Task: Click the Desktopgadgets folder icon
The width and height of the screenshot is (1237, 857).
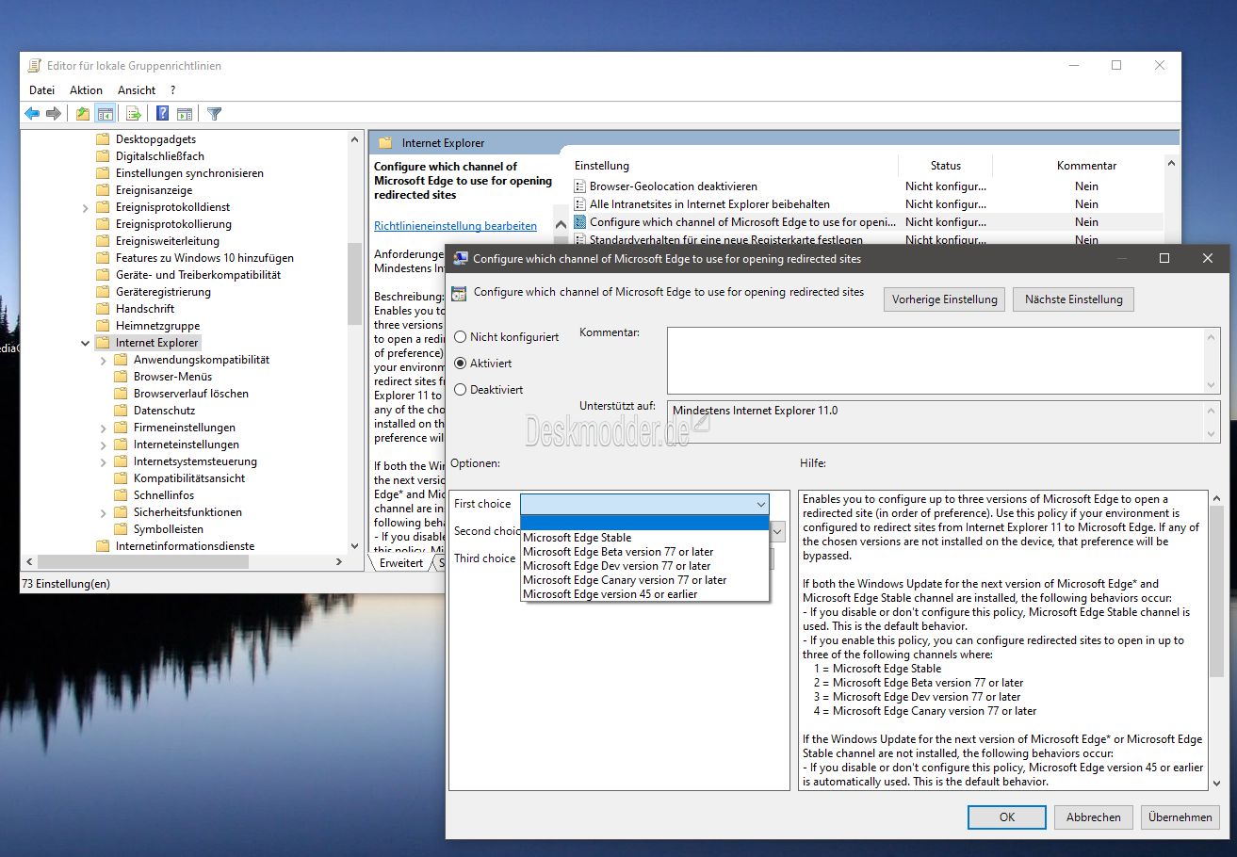Action: click(x=103, y=139)
